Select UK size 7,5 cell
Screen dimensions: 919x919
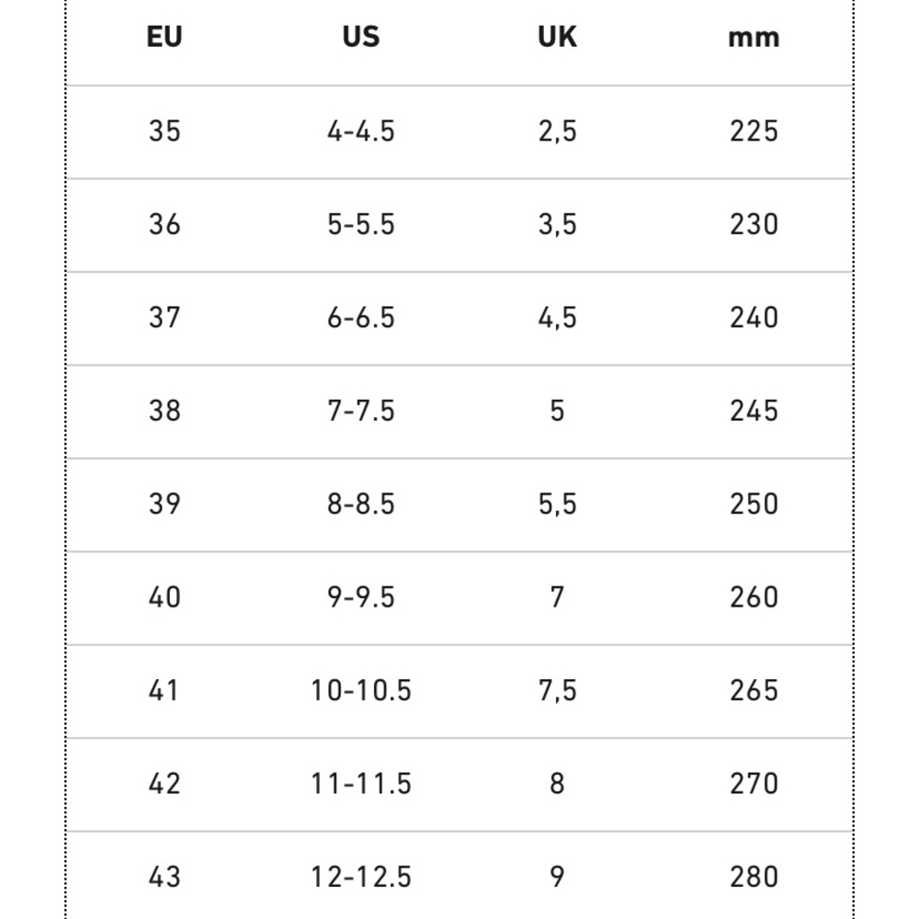[558, 690]
